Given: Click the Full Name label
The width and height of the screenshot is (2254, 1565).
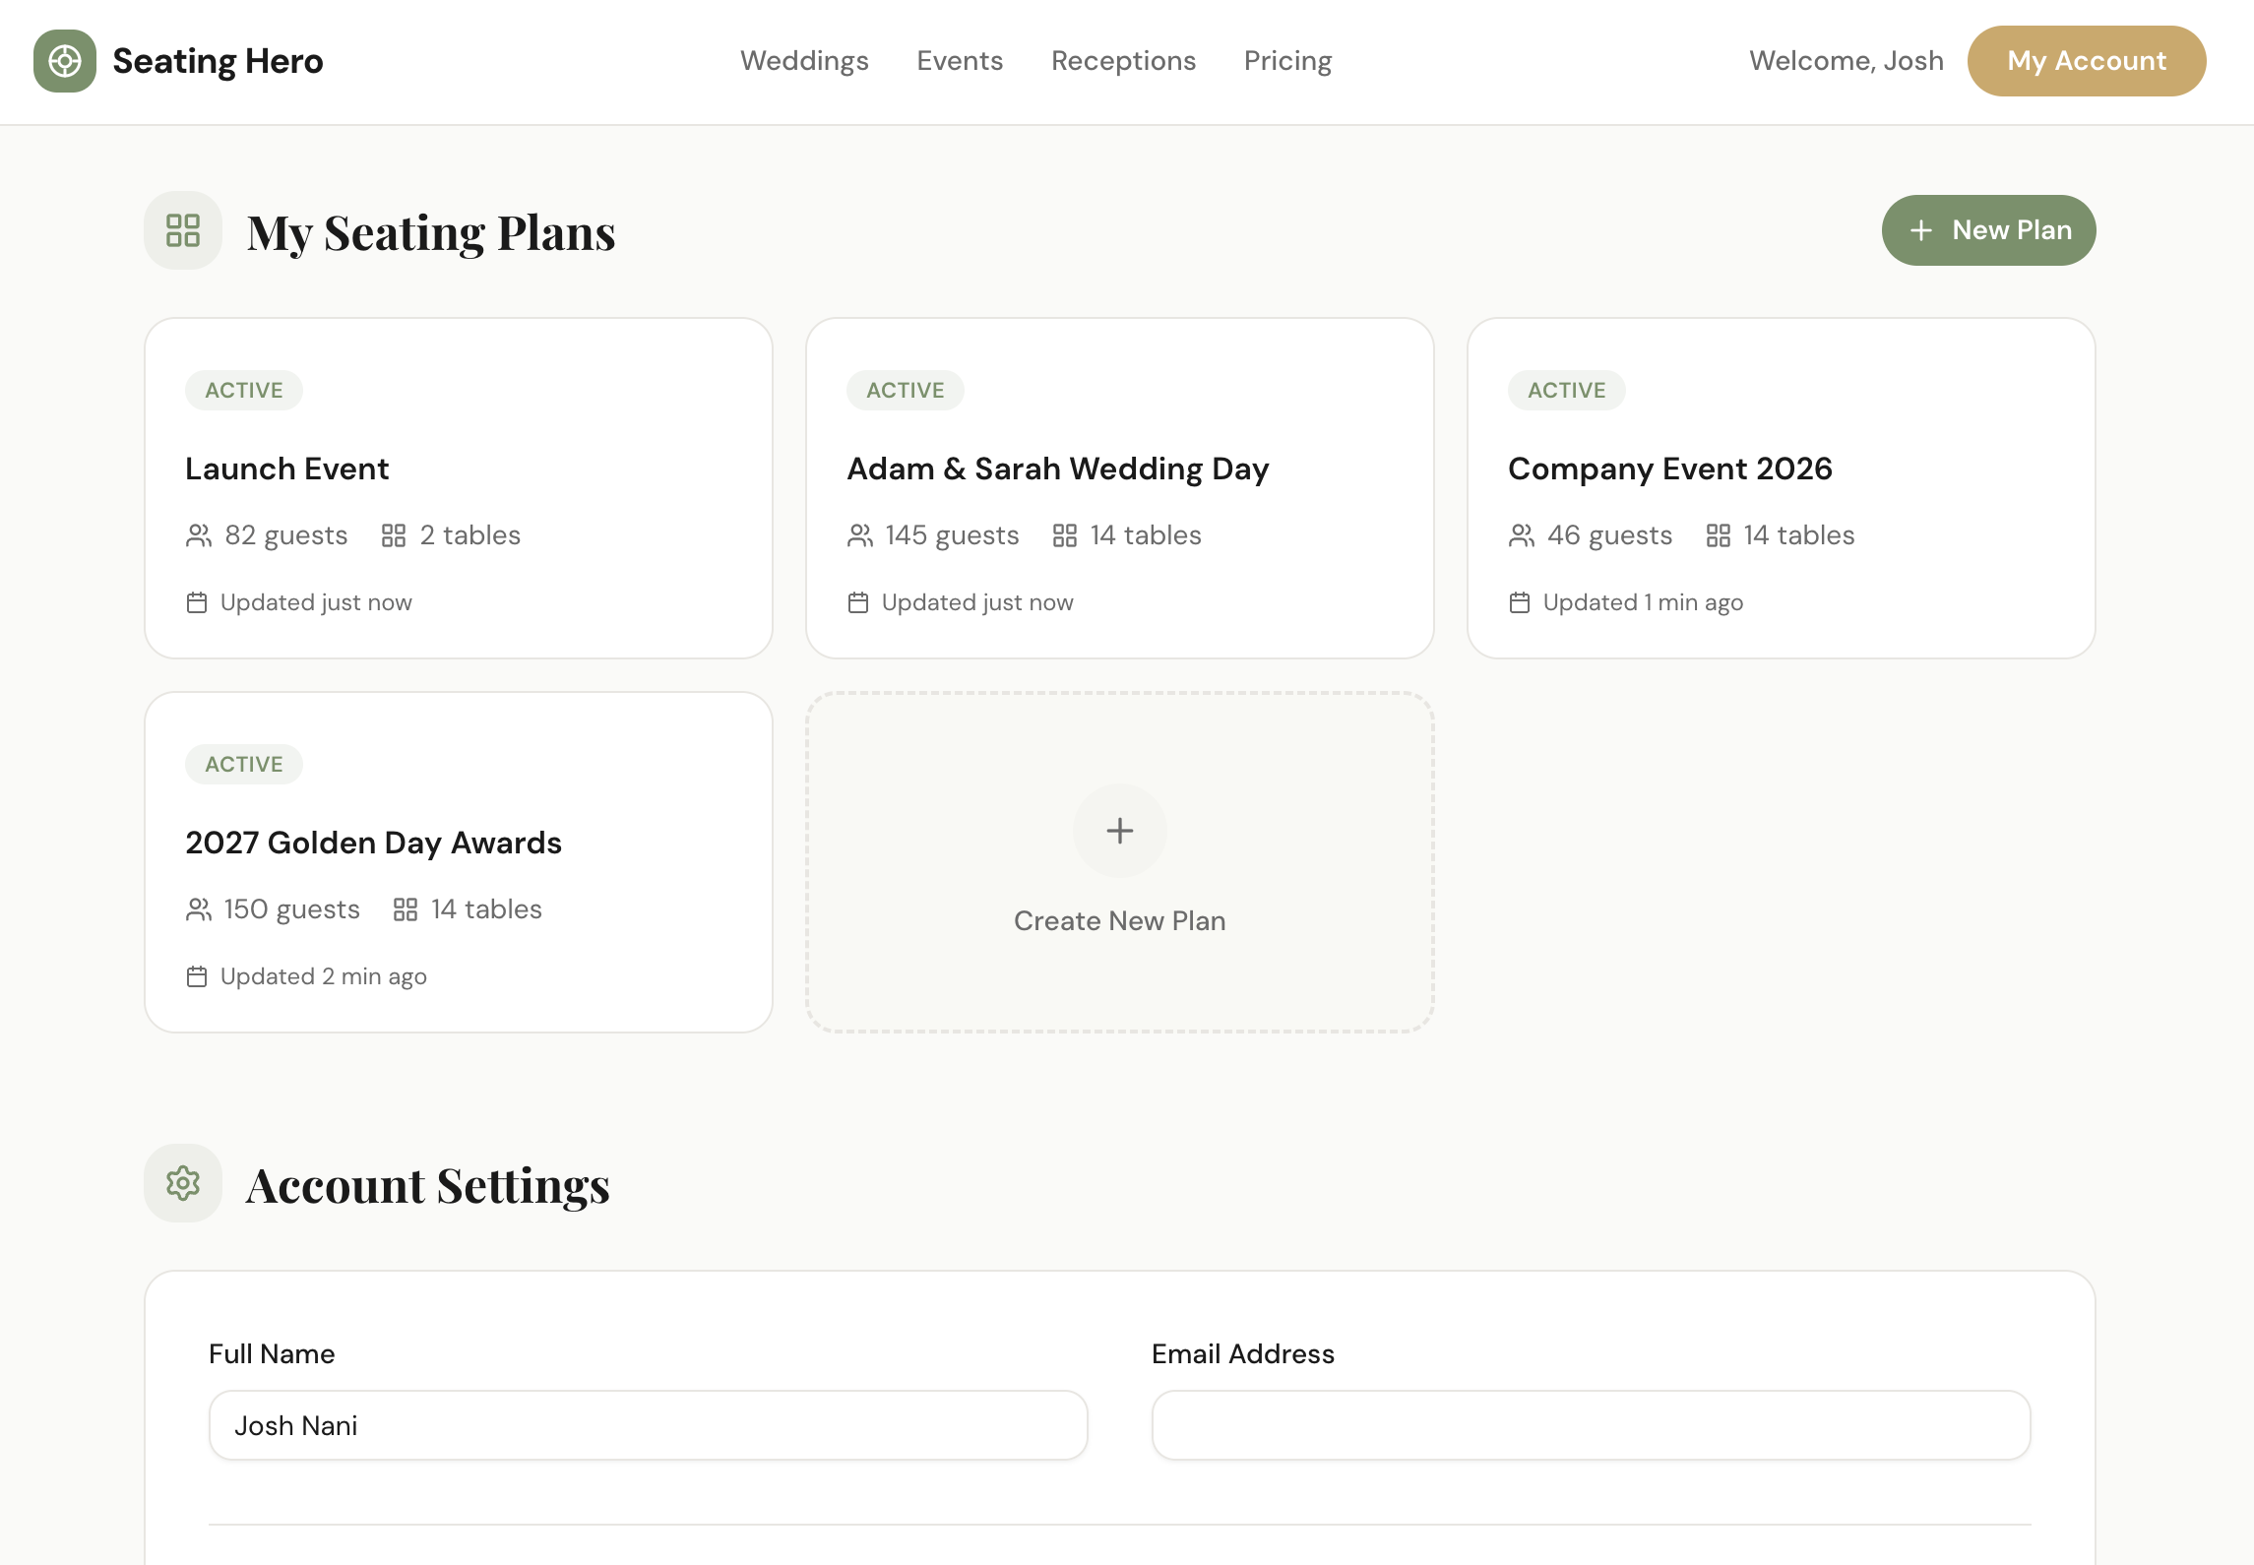Looking at the screenshot, I should (272, 1354).
